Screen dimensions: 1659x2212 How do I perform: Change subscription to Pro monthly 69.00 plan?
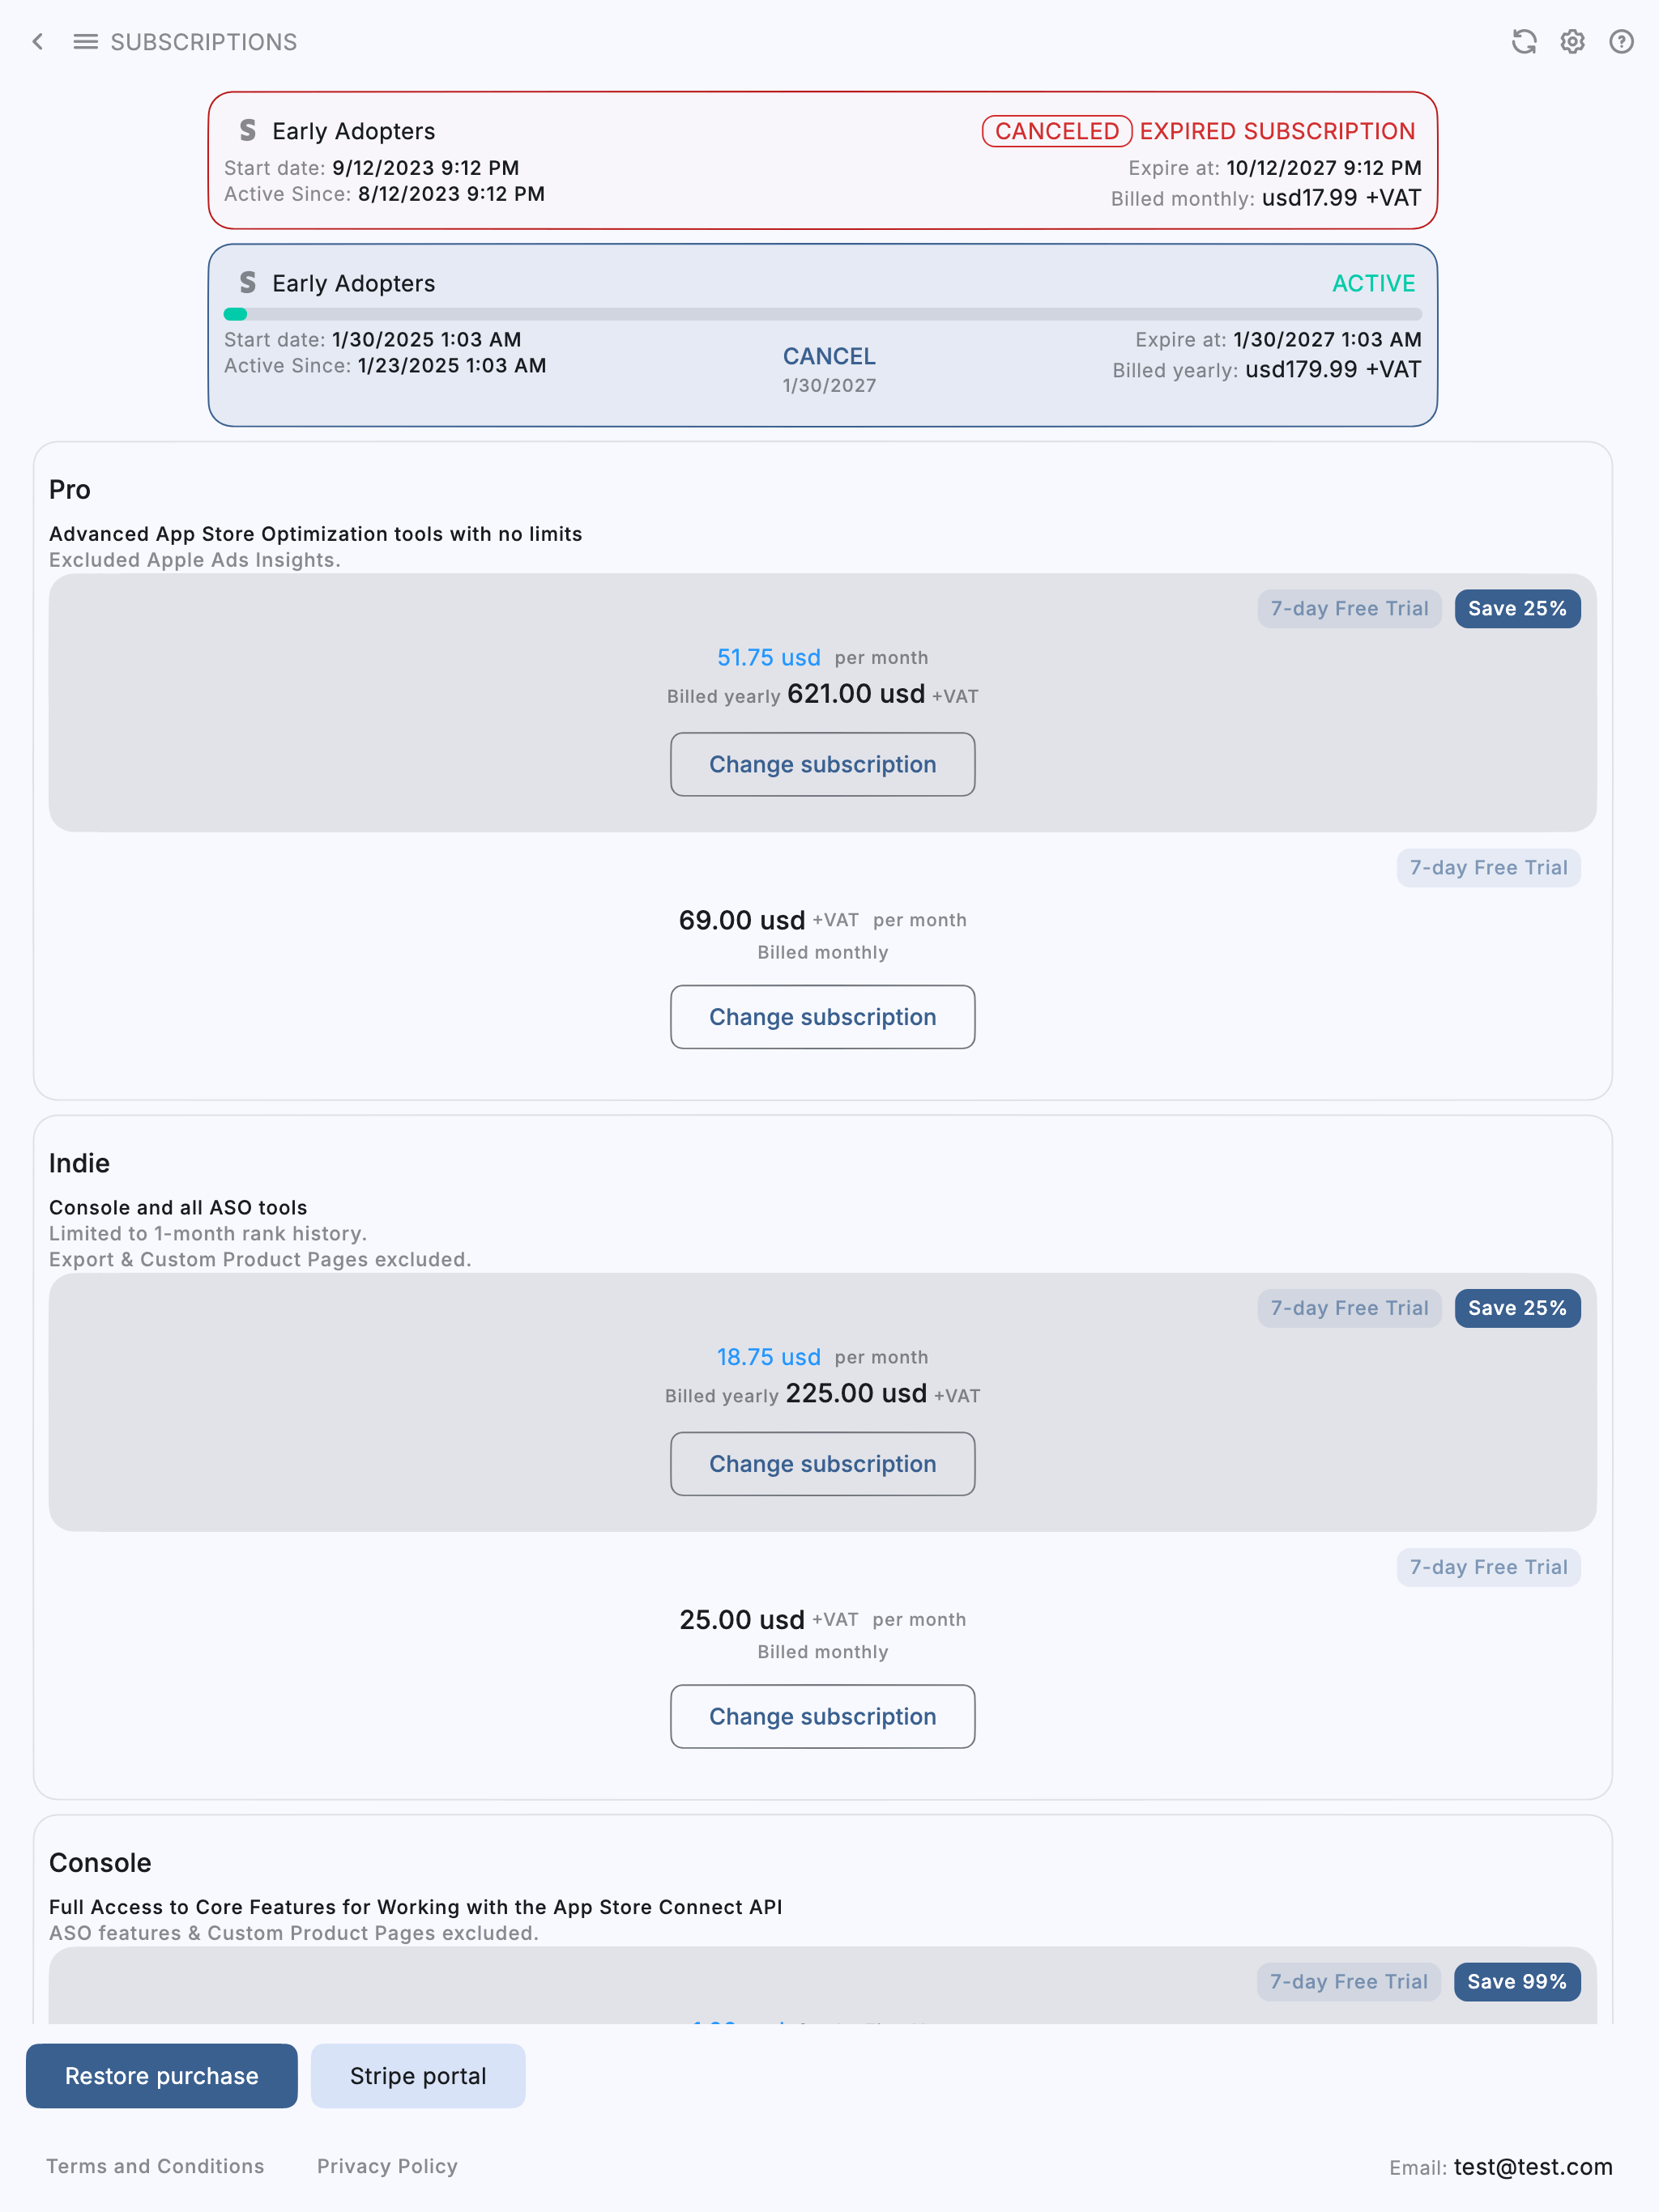point(822,1017)
